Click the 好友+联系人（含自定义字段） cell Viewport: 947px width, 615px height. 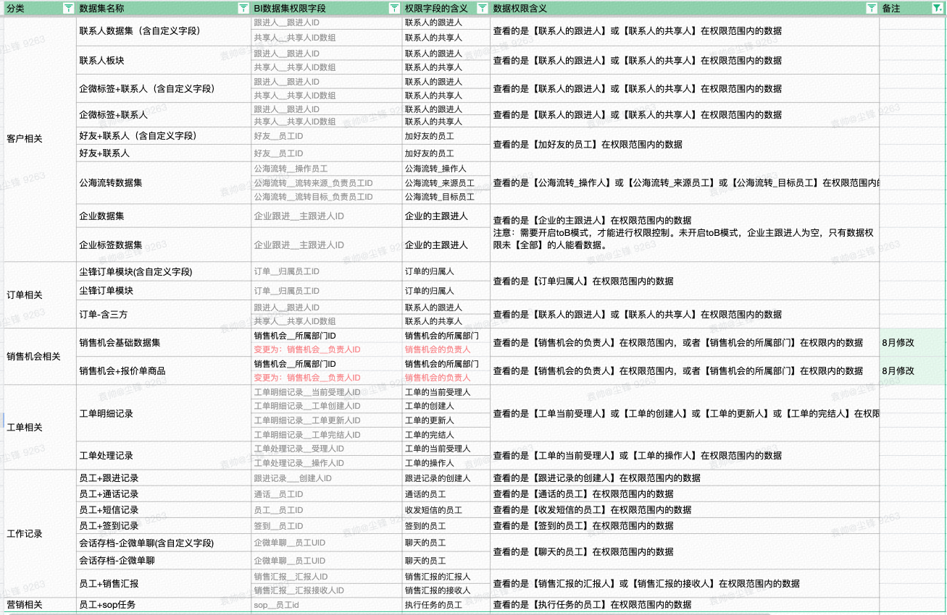point(164,136)
